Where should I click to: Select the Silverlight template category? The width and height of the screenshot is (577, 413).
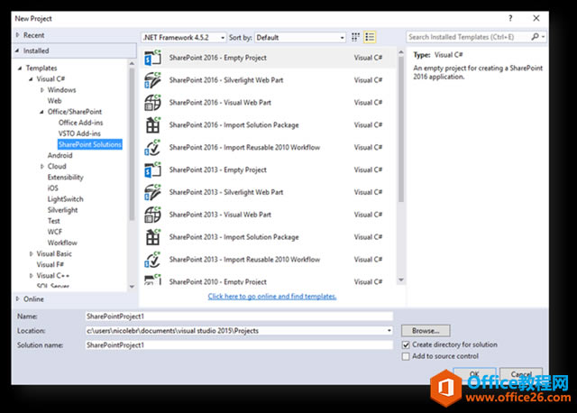62,210
